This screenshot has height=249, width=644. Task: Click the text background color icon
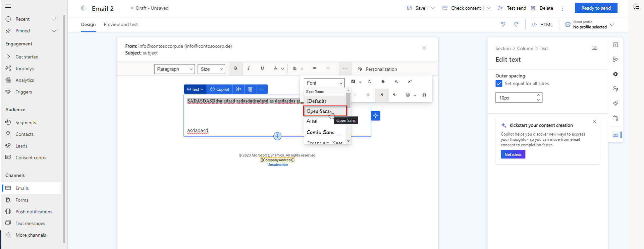(x=353, y=82)
